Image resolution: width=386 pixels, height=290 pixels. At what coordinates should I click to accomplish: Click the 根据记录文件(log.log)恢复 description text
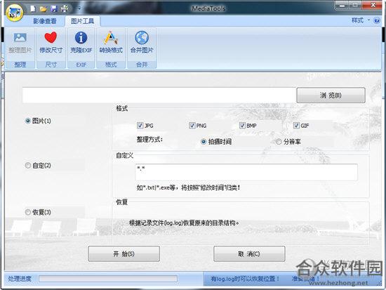(184, 223)
